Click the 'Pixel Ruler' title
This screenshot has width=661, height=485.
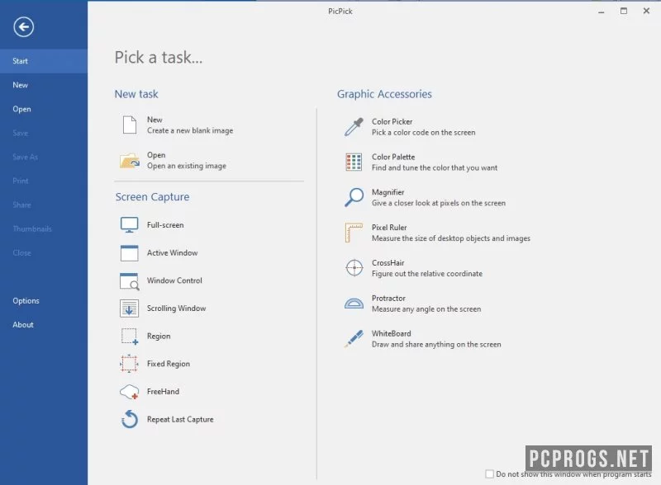point(389,228)
